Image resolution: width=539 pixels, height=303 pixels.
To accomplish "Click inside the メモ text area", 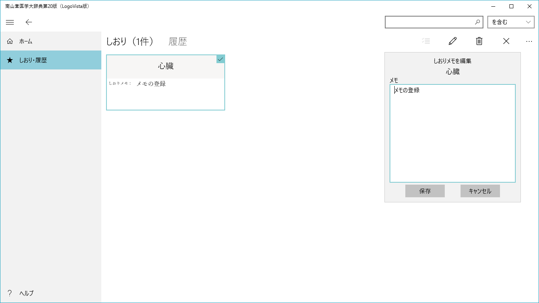I will click(452, 134).
